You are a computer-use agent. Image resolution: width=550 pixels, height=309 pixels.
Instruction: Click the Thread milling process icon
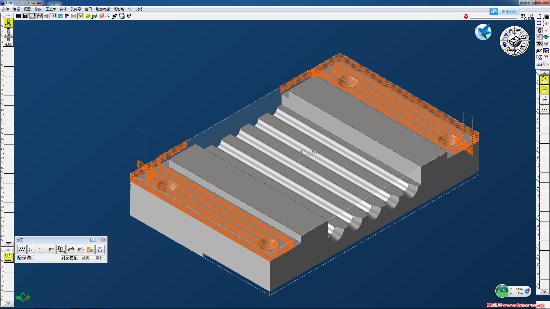point(61,249)
